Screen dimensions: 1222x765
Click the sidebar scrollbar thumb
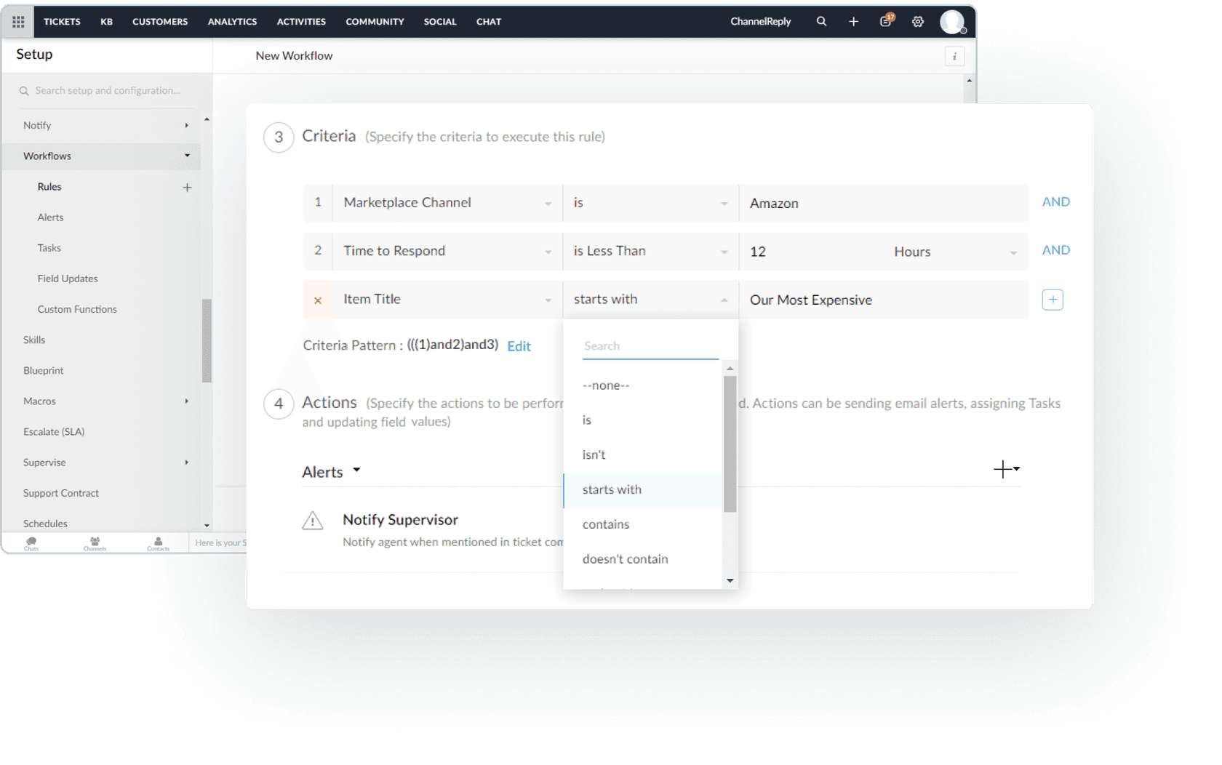tap(207, 340)
